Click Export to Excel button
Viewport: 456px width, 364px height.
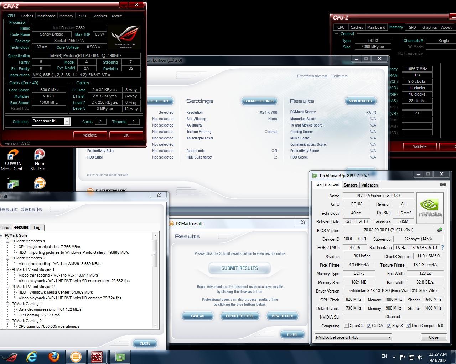click(240, 316)
